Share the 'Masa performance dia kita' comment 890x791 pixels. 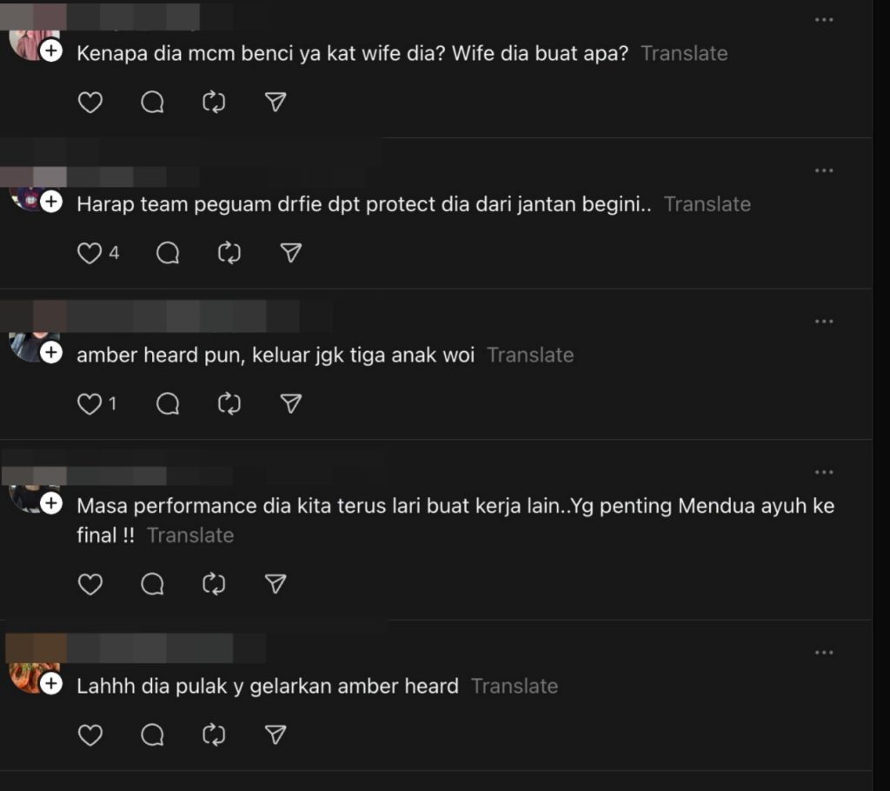click(x=276, y=584)
